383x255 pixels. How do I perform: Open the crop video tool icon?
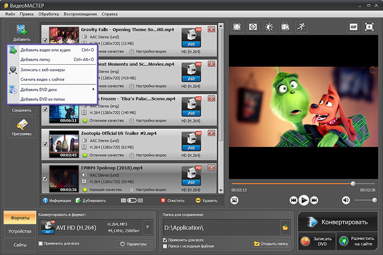(x=237, y=27)
